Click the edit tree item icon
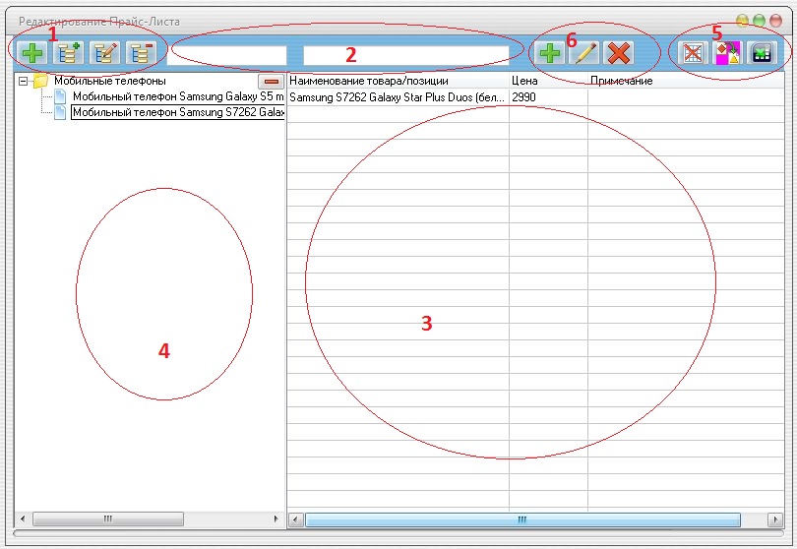 point(104,53)
